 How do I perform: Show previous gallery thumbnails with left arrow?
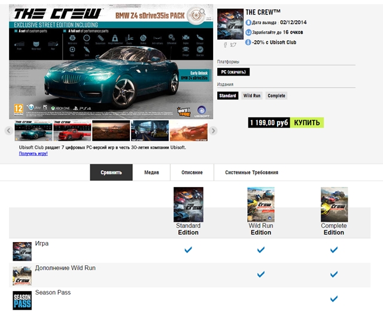click(8, 131)
